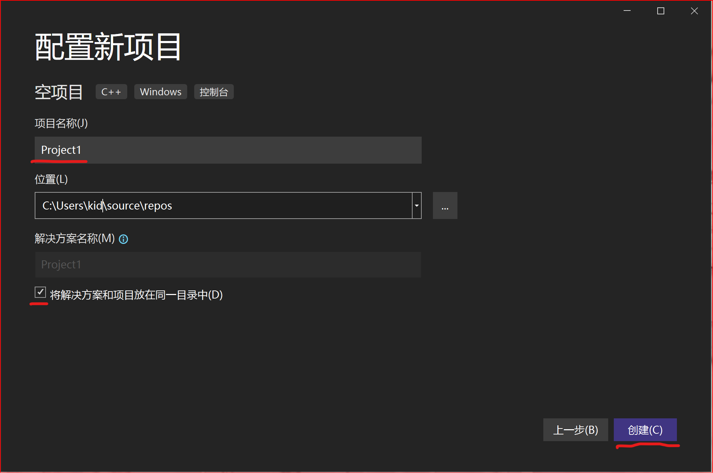Toggle 将解决方案和项目放在同一目录中 checkbox

40,292
